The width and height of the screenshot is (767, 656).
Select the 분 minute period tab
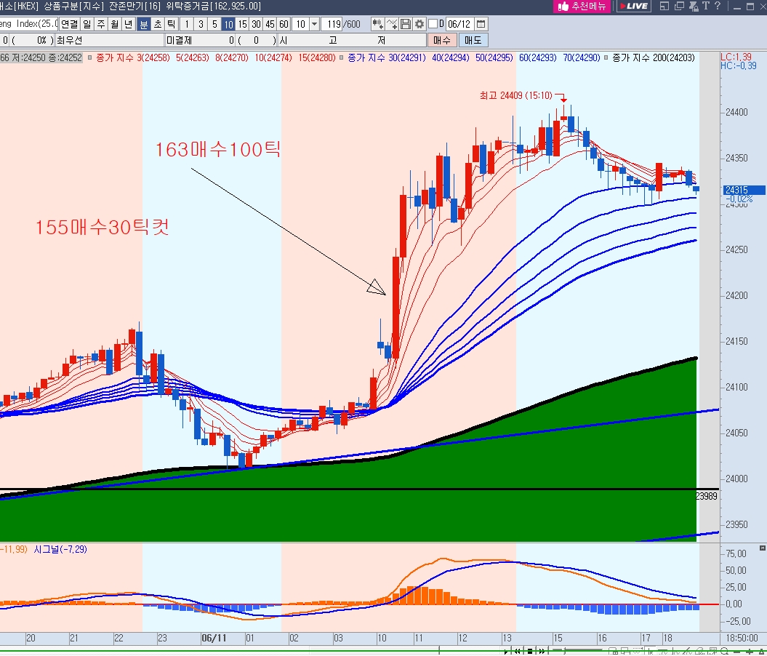144,24
